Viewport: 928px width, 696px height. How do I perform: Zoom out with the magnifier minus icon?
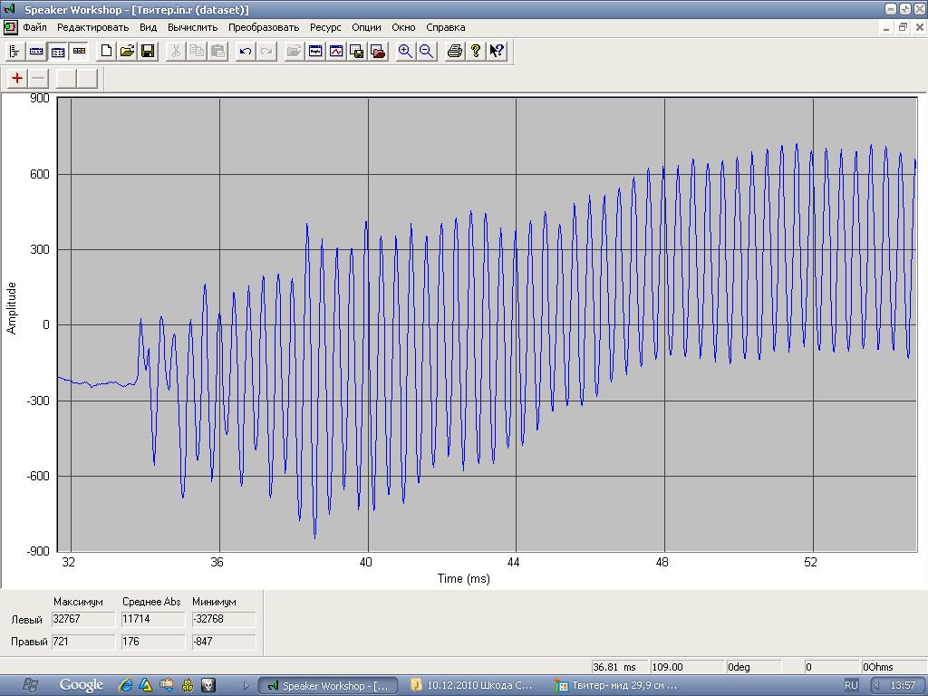[426, 51]
